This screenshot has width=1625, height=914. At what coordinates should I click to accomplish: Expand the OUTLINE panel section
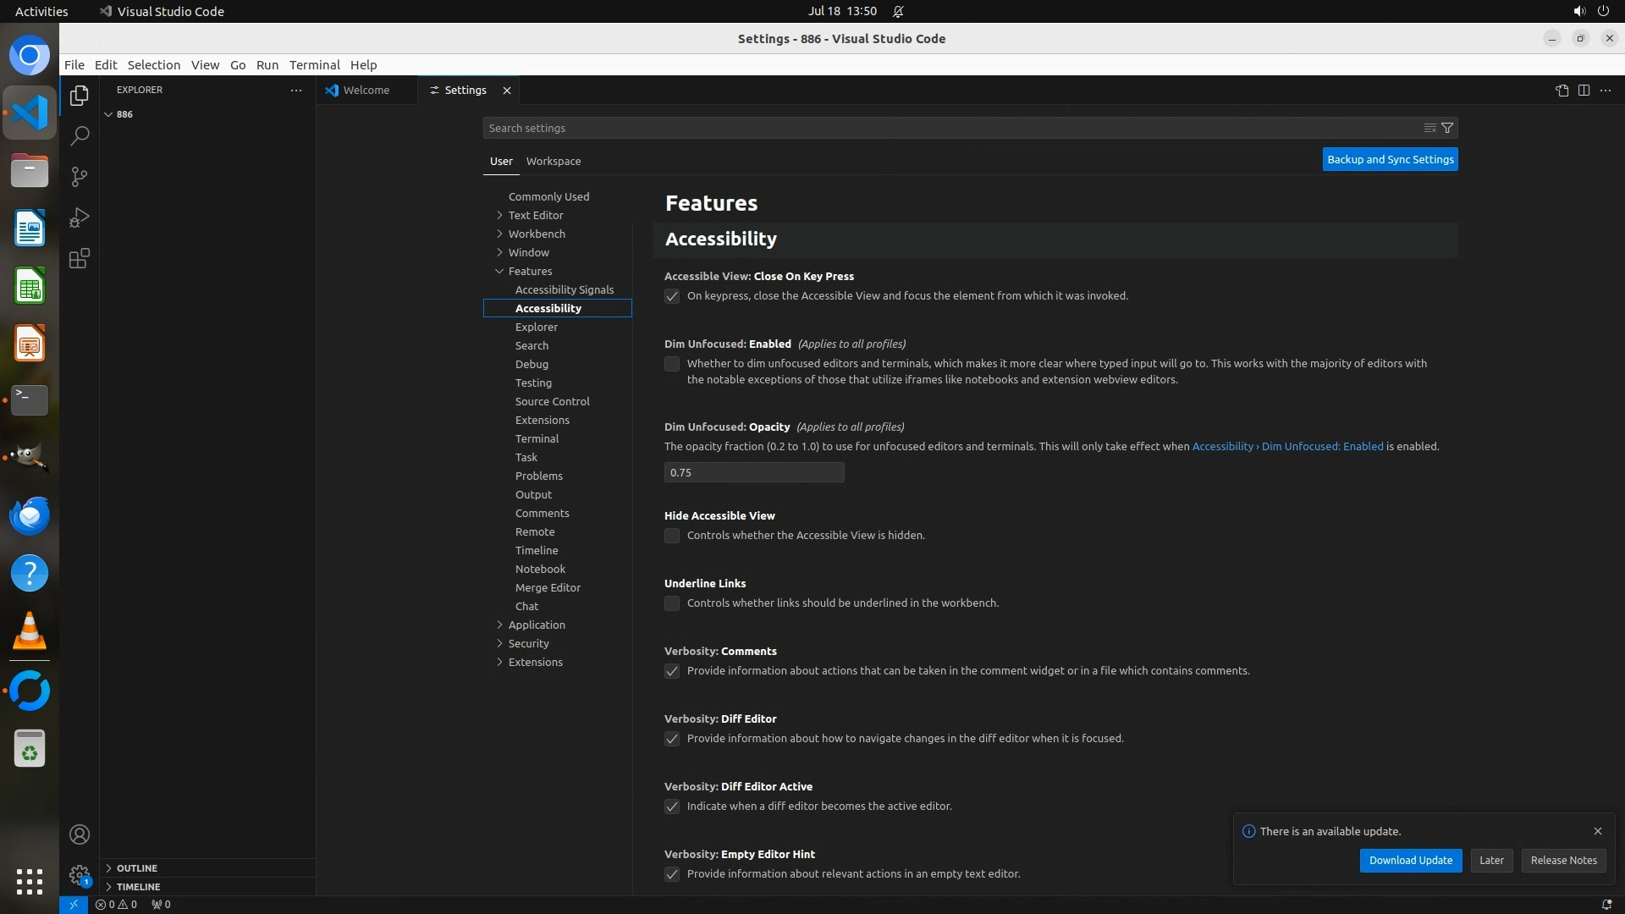(x=137, y=868)
